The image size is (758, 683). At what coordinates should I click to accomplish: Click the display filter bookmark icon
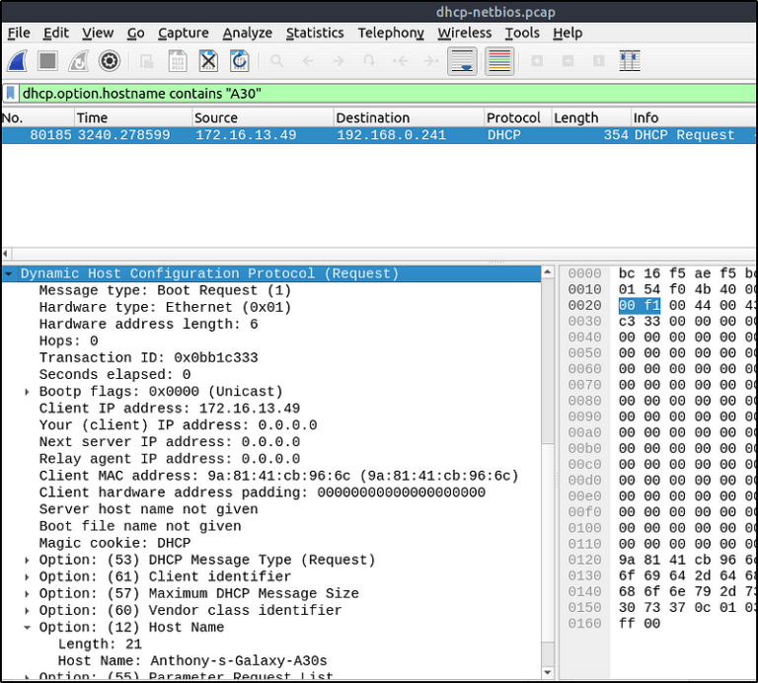[x=11, y=94]
